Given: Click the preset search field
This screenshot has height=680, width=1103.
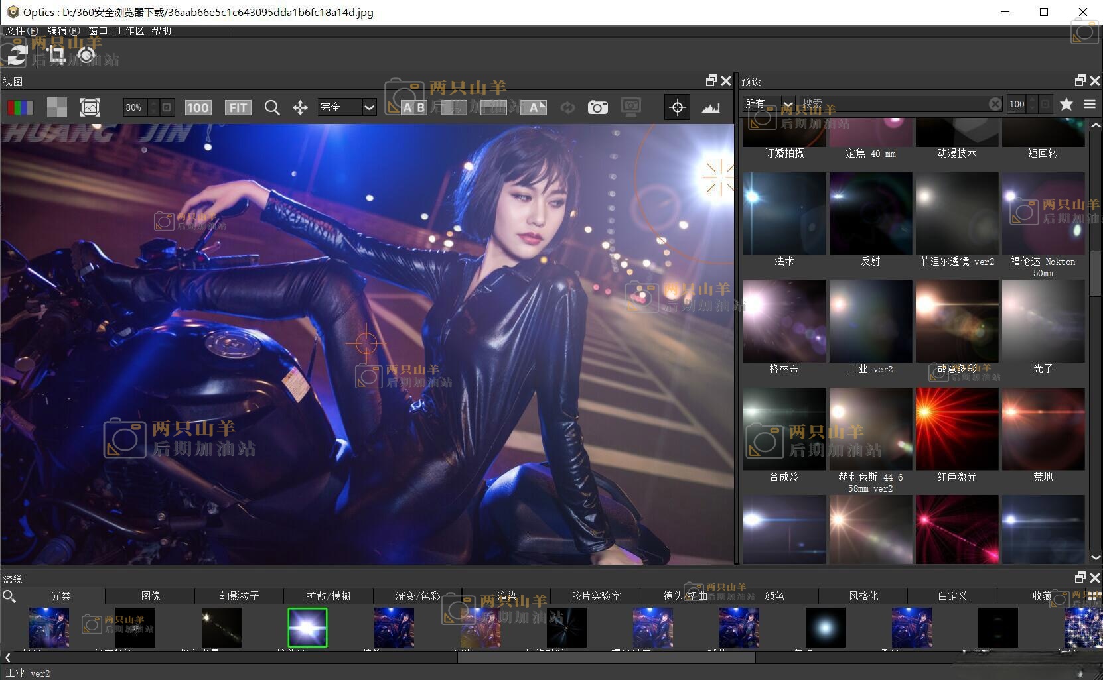Looking at the screenshot, I should pyautogui.click(x=889, y=104).
